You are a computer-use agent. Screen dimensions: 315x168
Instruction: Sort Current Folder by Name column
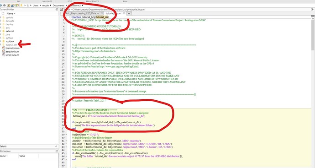point(11,13)
